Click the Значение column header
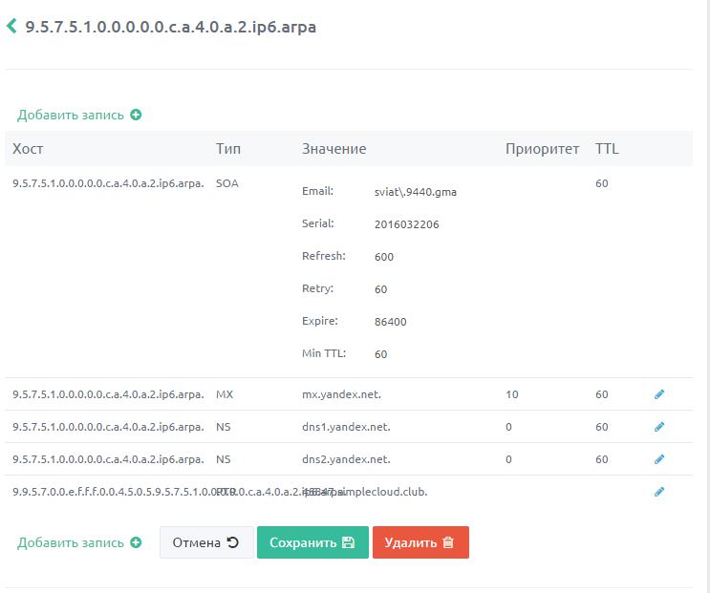 click(x=333, y=149)
